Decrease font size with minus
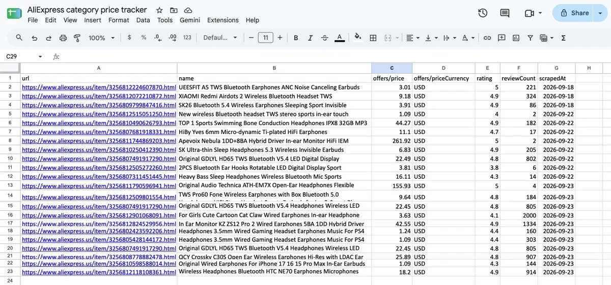 pyautogui.click(x=251, y=38)
